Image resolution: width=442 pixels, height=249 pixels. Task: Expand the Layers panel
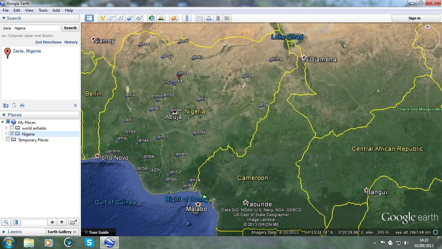4,232
